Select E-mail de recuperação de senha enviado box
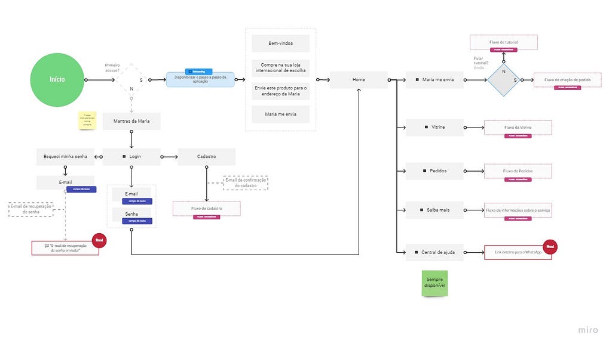This screenshot has width=612, height=347. tap(65, 248)
